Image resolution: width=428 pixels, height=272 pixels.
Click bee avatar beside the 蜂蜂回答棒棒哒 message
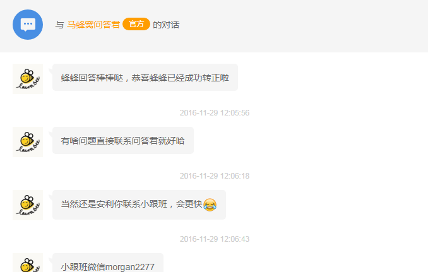coord(28,79)
